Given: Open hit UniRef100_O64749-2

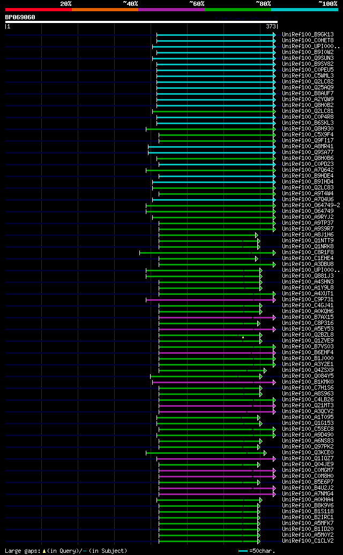Looking at the screenshot, I should point(311,206).
